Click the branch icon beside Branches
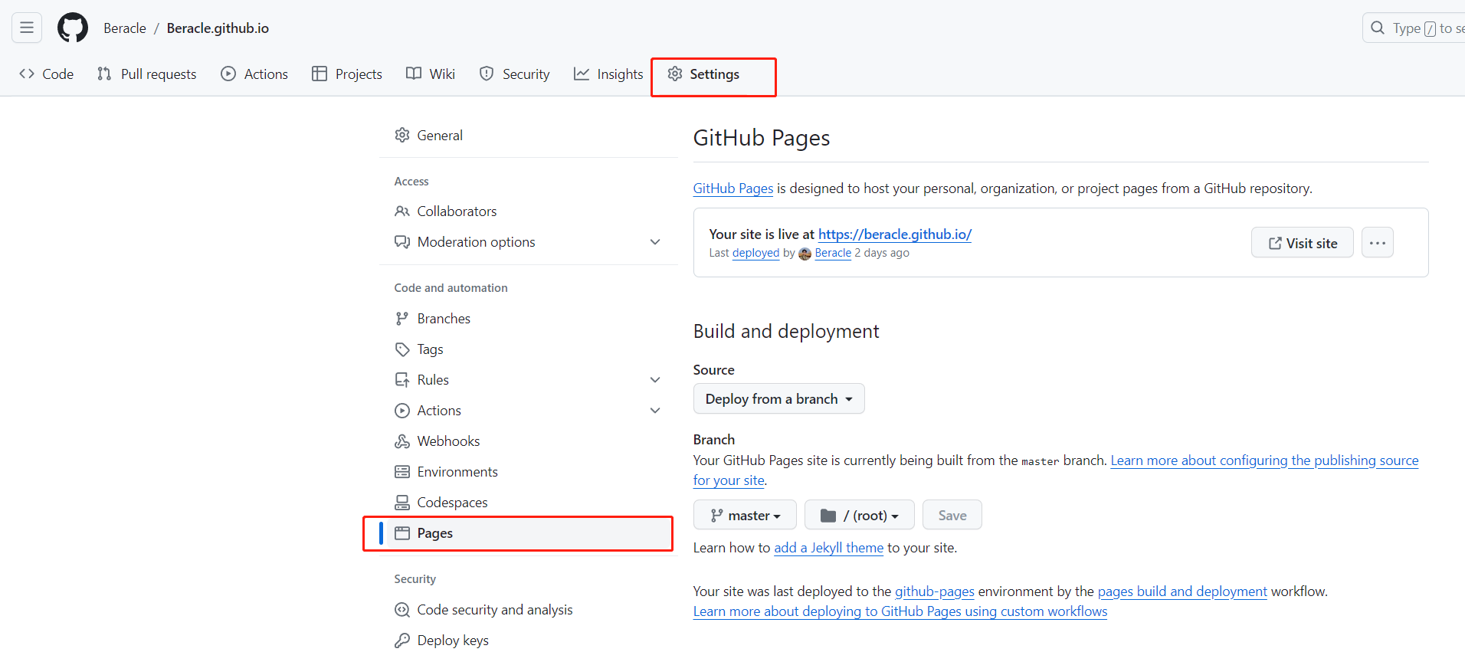 click(x=402, y=319)
